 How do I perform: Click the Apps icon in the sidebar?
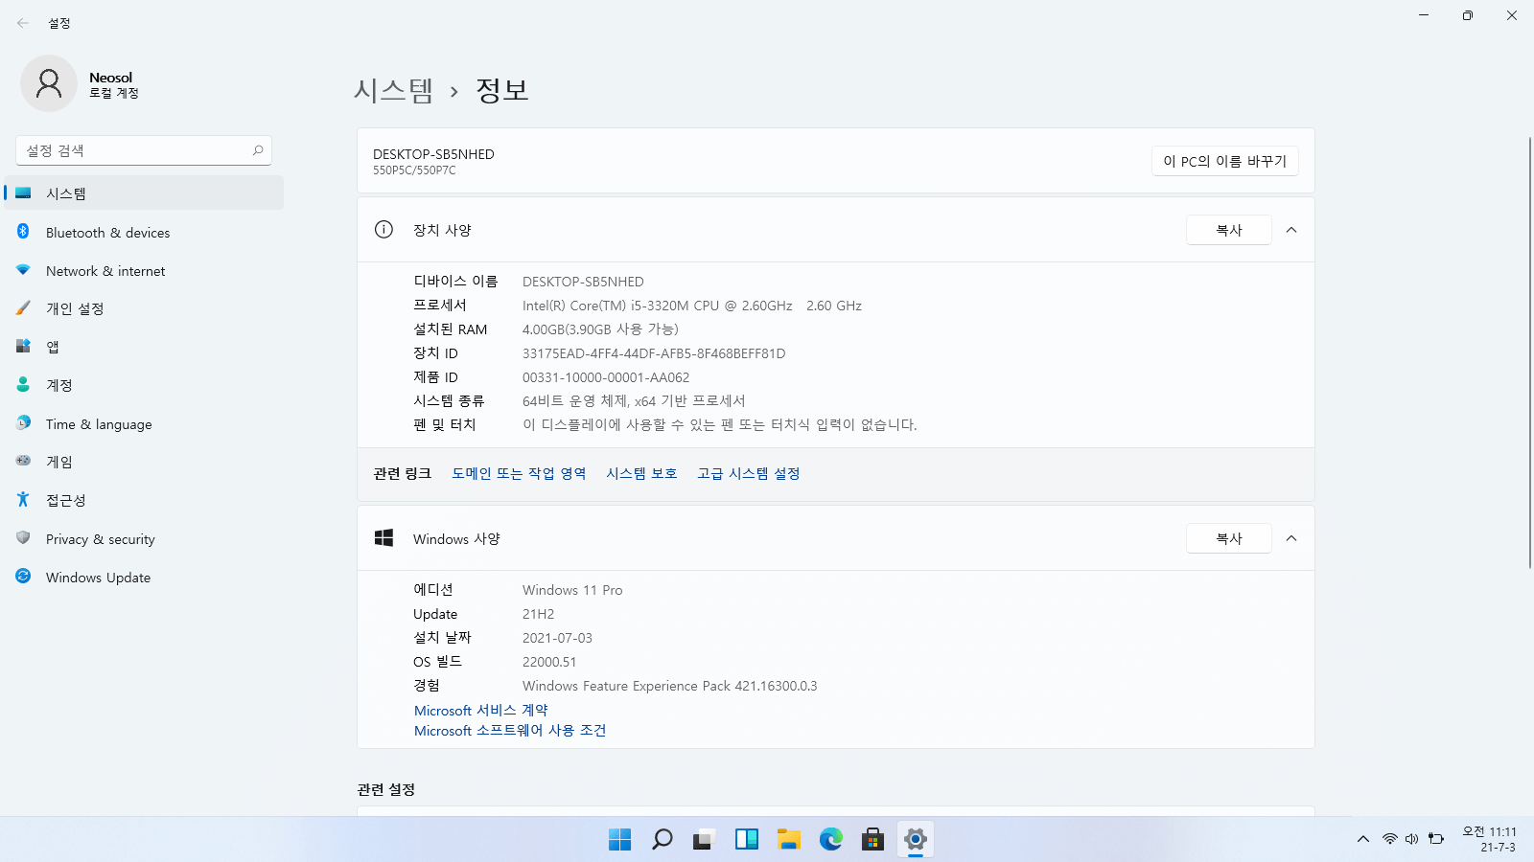click(x=23, y=346)
